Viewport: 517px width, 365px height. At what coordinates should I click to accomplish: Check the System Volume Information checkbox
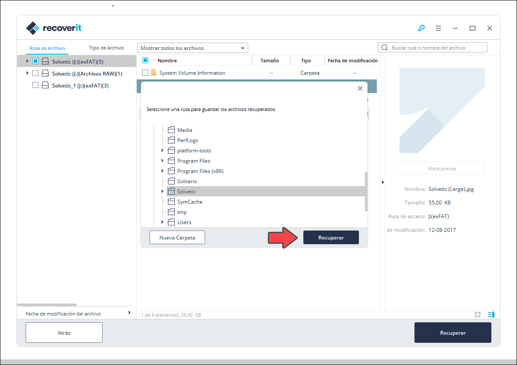pyautogui.click(x=145, y=73)
